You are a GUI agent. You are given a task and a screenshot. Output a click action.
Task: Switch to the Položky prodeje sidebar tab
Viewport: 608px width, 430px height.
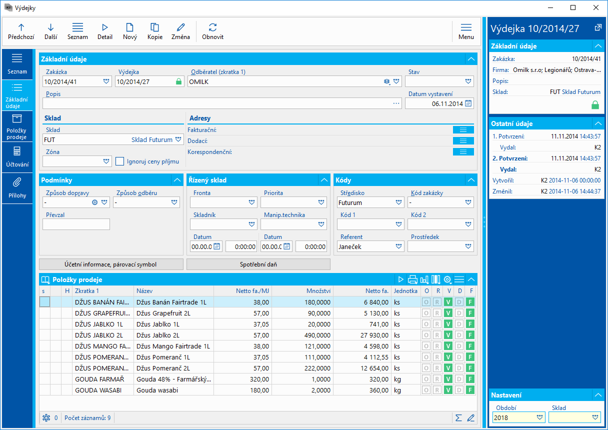pos(17,126)
